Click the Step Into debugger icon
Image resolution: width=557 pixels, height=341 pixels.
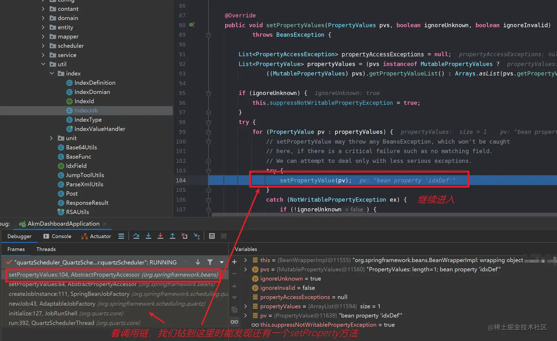(148, 236)
